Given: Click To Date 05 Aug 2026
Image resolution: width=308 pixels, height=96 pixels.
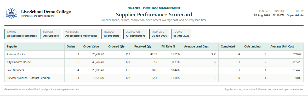Looking at the screenshot, I should [181, 34].
